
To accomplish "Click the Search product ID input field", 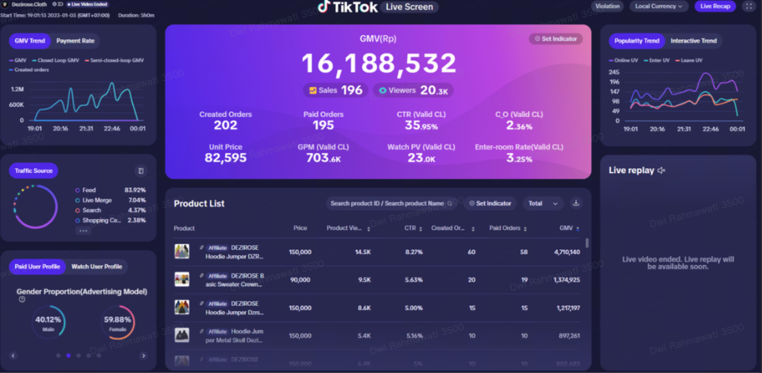I will click(x=387, y=203).
